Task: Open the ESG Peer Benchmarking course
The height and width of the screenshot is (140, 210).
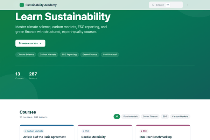Action: point(155,137)
